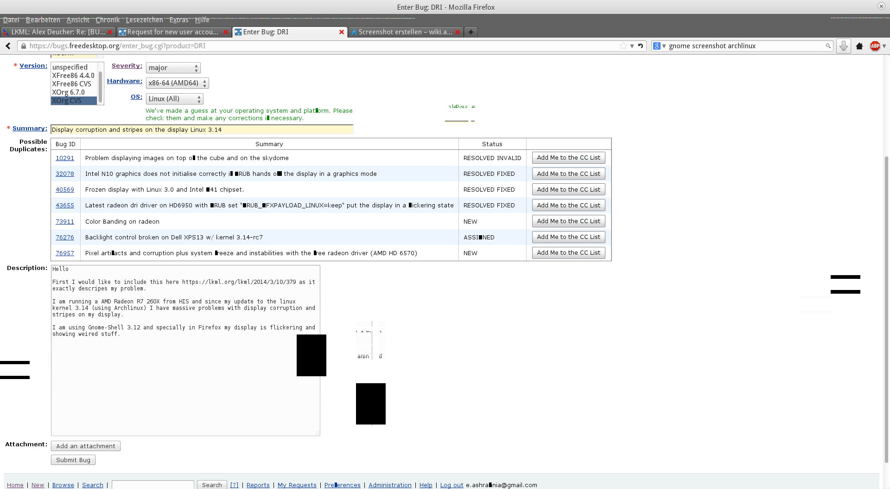Screen dimensions: 890x489
Task: Add Me to CC List for bug 10291
Action: point(568,158)
